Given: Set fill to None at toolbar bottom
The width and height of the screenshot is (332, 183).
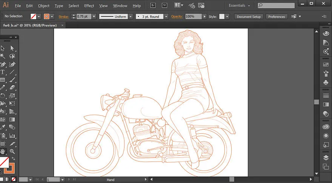Looking at the screenshot, I should tap(13, 179).
